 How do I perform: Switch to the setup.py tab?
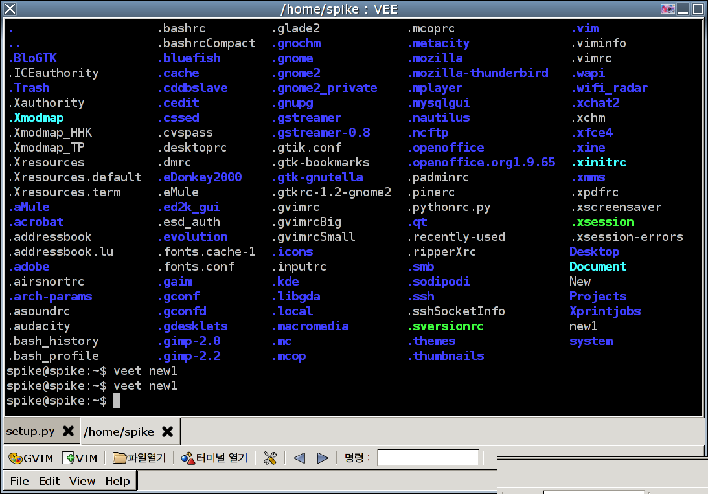(x=30, y=431)
